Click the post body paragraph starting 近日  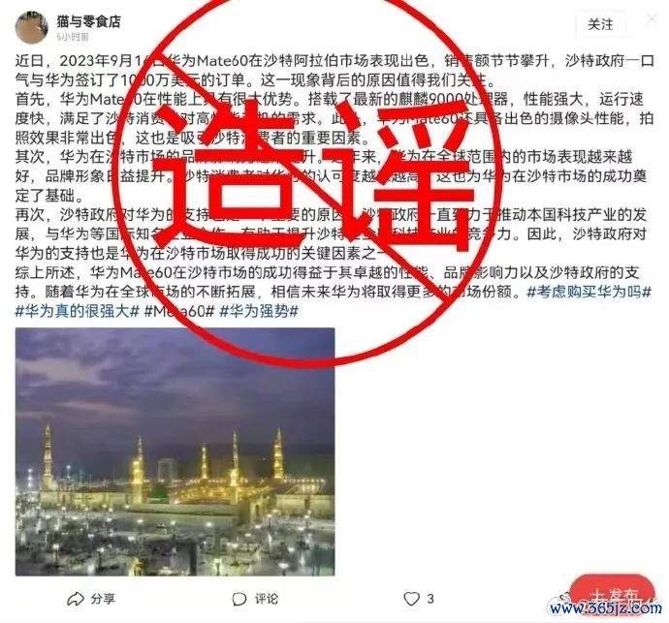pos(334,71)
